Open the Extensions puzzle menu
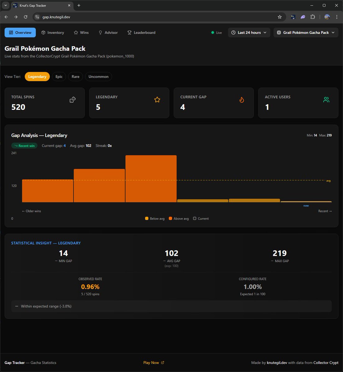 pyautogui.click(x=313, y=17)
